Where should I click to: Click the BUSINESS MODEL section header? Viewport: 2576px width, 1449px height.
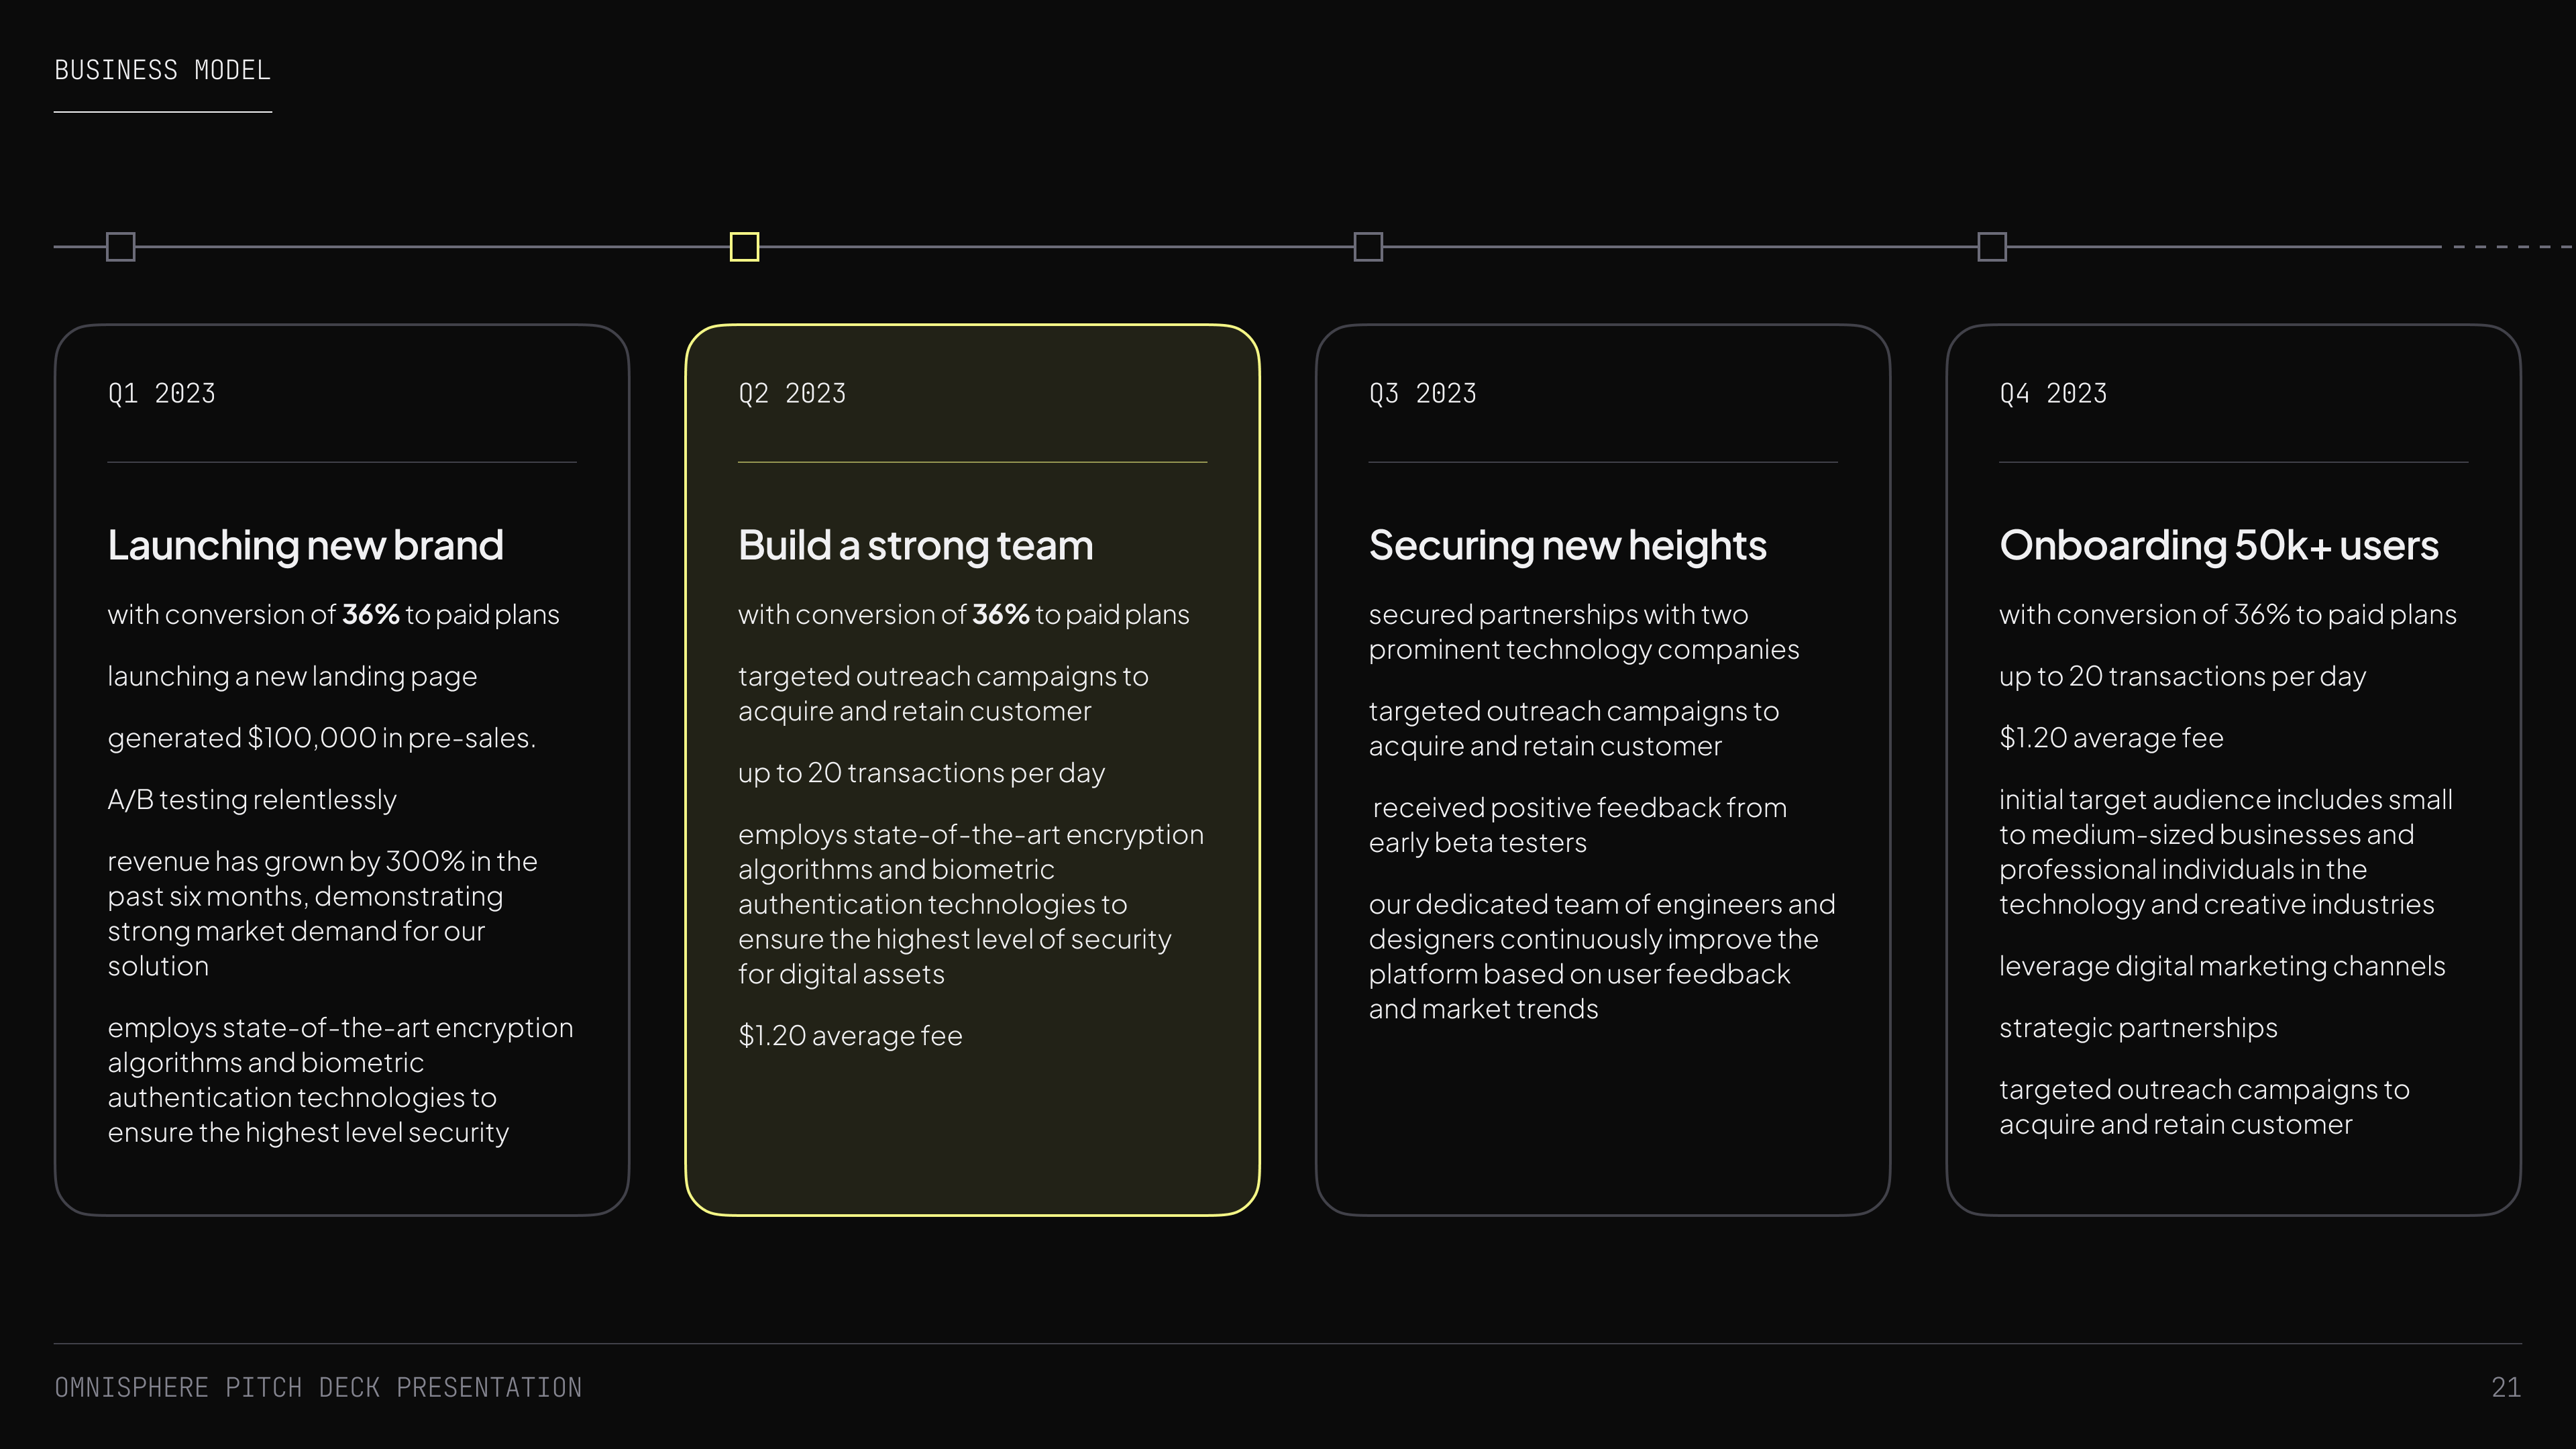click(x=162, y=70)
